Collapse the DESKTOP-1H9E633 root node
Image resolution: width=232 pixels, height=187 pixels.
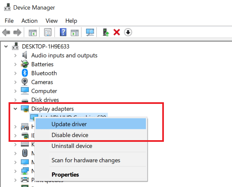click(x=6, y=47)
